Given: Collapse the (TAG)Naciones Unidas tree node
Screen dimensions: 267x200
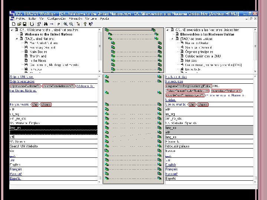Looking at the screenshot, I should [172, 39].
